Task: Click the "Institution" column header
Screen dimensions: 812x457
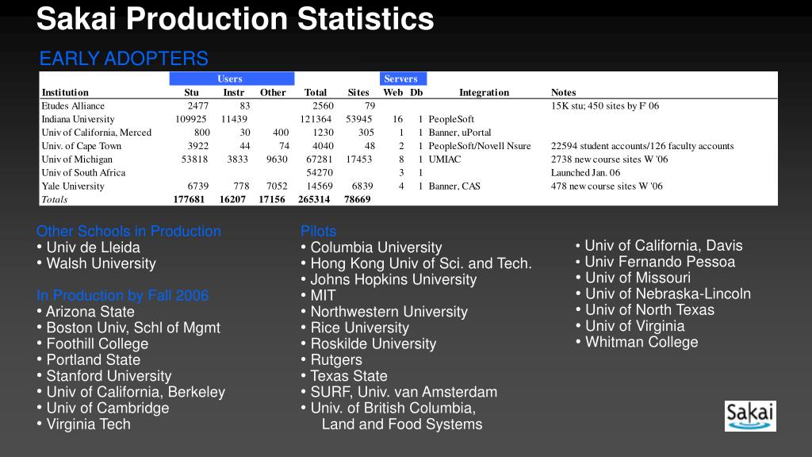Action: pyautogui.click(x=65, y=92)
